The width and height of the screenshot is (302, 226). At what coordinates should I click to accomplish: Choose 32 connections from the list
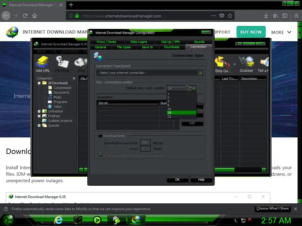pos(181,117)
